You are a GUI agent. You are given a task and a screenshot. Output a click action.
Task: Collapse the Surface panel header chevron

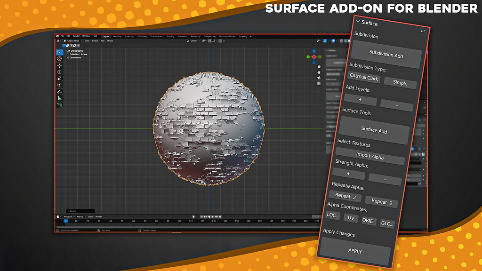pyautogui.click(x=359, y=21)
